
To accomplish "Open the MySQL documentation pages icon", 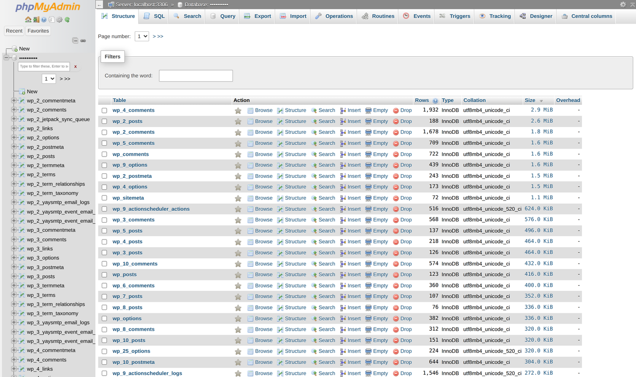I will (51, 20).
